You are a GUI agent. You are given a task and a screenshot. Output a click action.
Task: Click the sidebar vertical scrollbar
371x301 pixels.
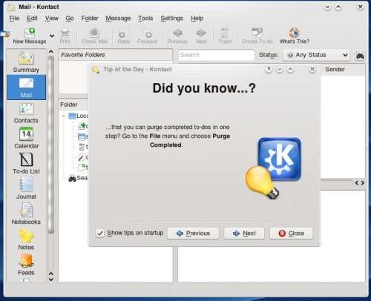51,145
